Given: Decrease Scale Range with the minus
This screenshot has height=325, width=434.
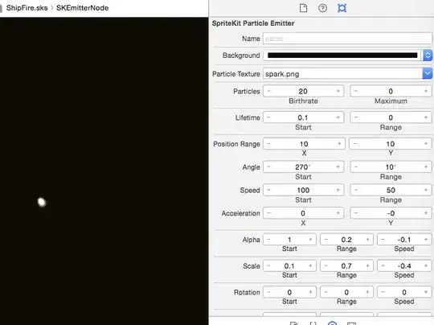Looking at the screenshot, I should tap(325, 266).
